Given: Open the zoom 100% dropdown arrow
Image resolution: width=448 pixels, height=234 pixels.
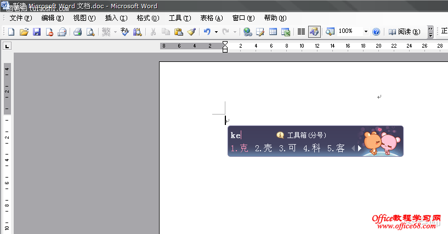Looking at the screenshot, I should (x=366, y=32).
